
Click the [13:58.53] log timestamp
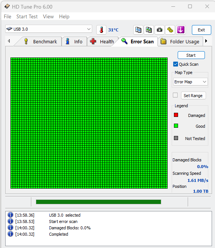(25, 221)
